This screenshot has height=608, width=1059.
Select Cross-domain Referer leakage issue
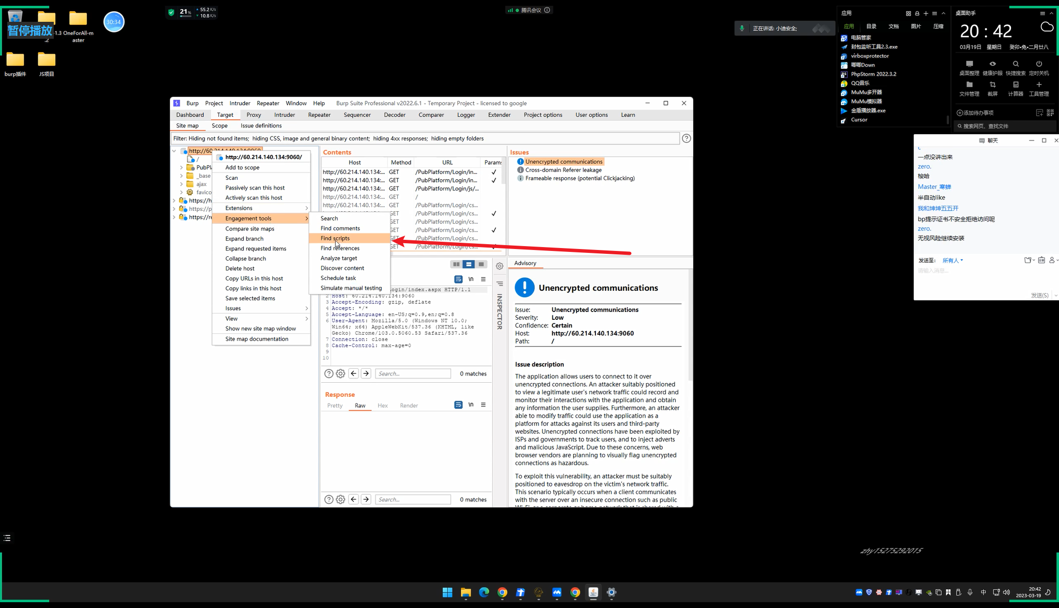(563, 170)
